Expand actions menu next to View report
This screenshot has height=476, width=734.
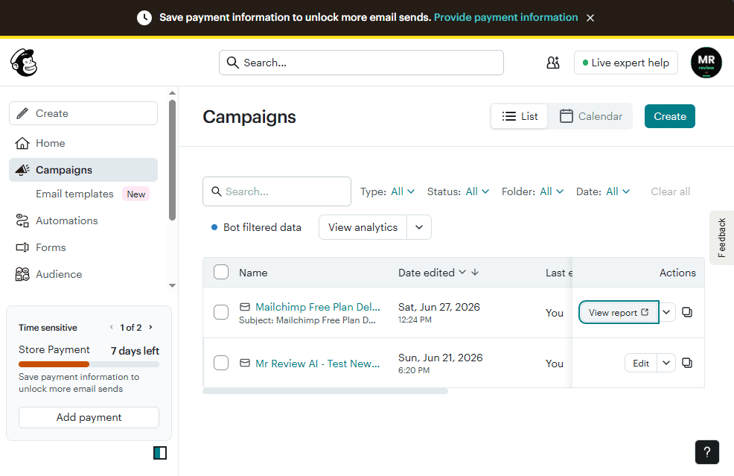pos(666,312)
